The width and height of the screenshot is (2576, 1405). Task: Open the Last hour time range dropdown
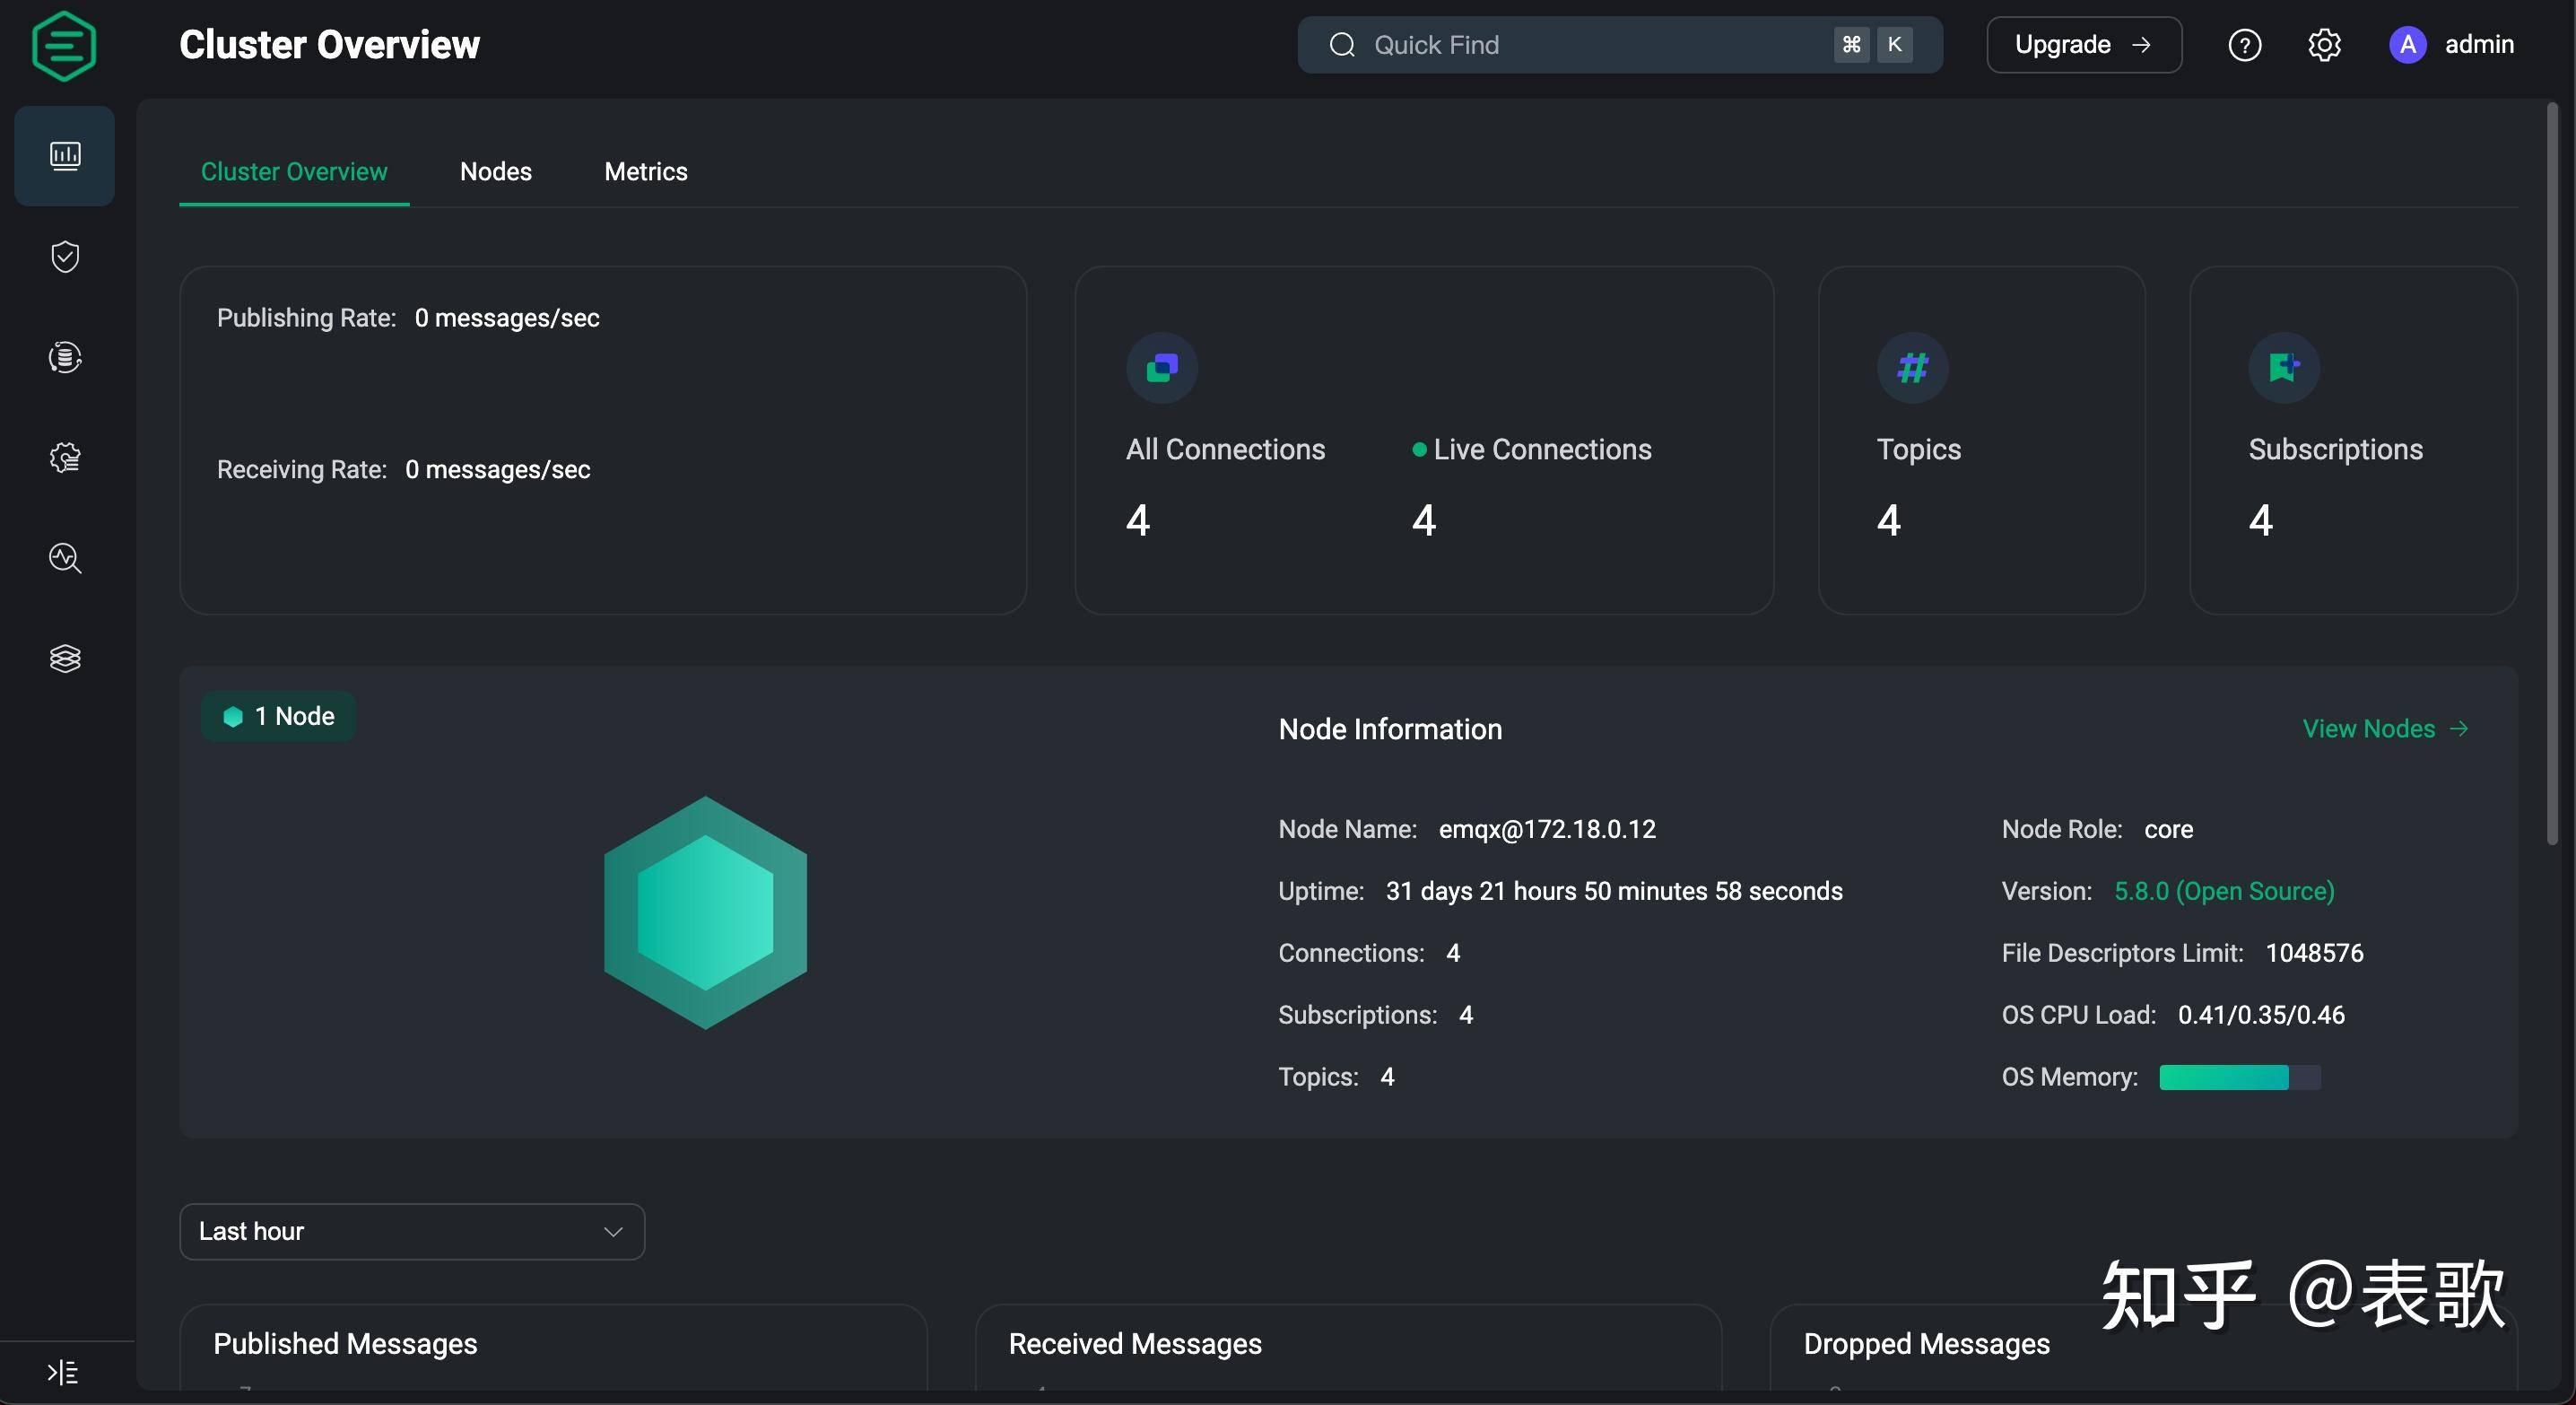[412, 1231]
